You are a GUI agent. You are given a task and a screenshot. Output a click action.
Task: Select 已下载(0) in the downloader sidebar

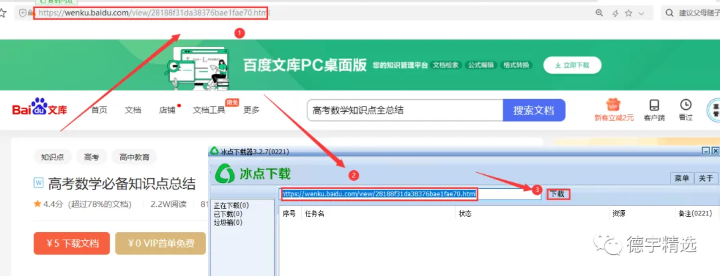point(228,213)
